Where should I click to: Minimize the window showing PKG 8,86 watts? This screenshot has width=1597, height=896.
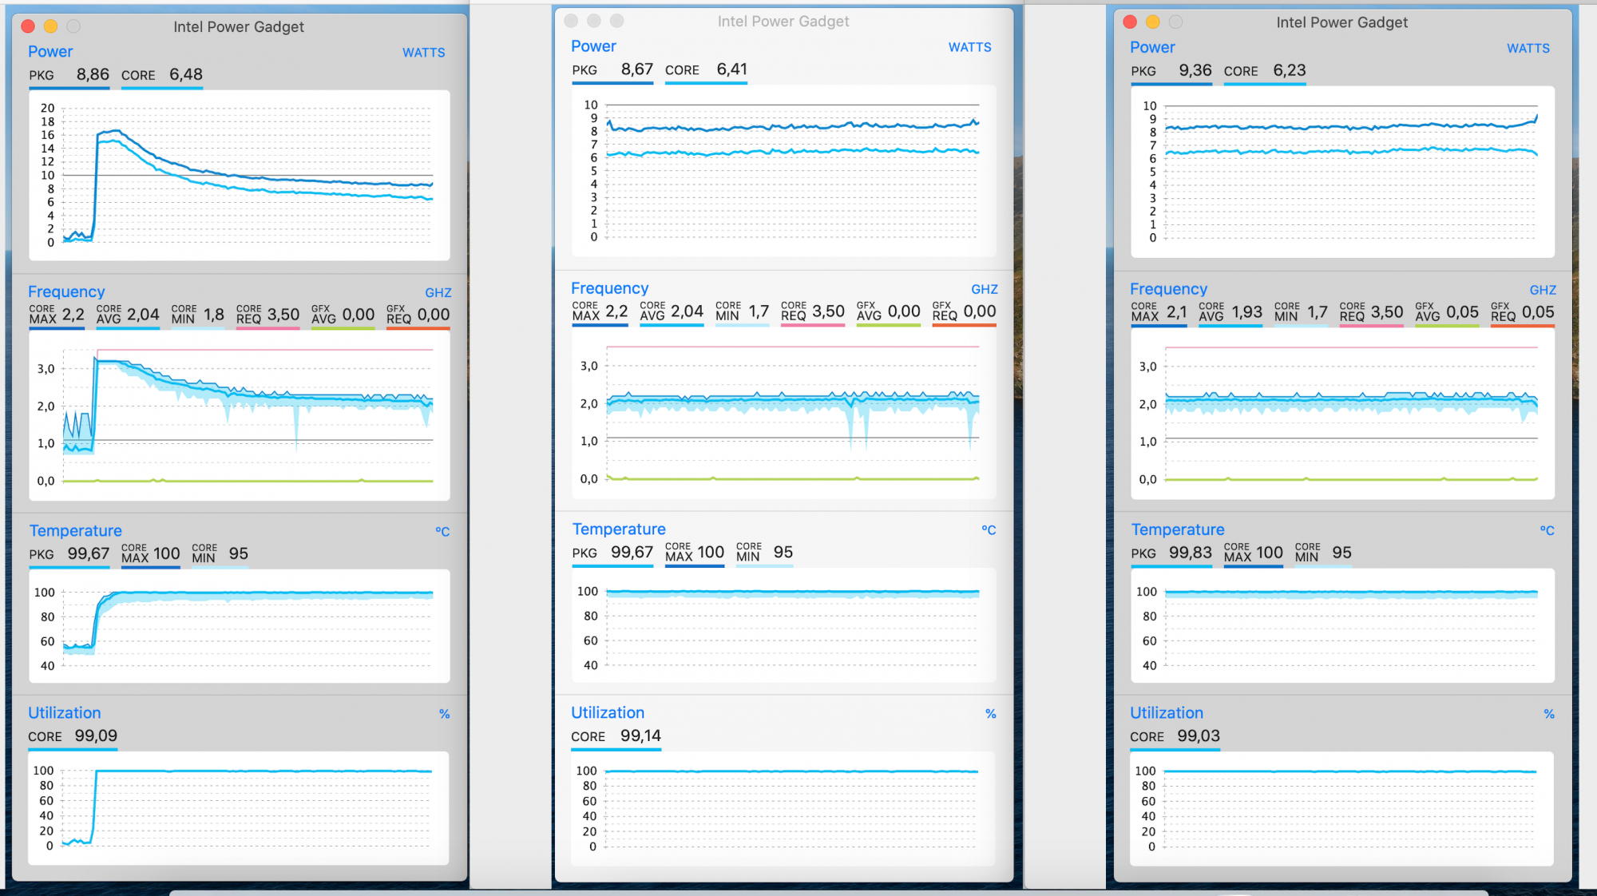[x=50, y=26]
